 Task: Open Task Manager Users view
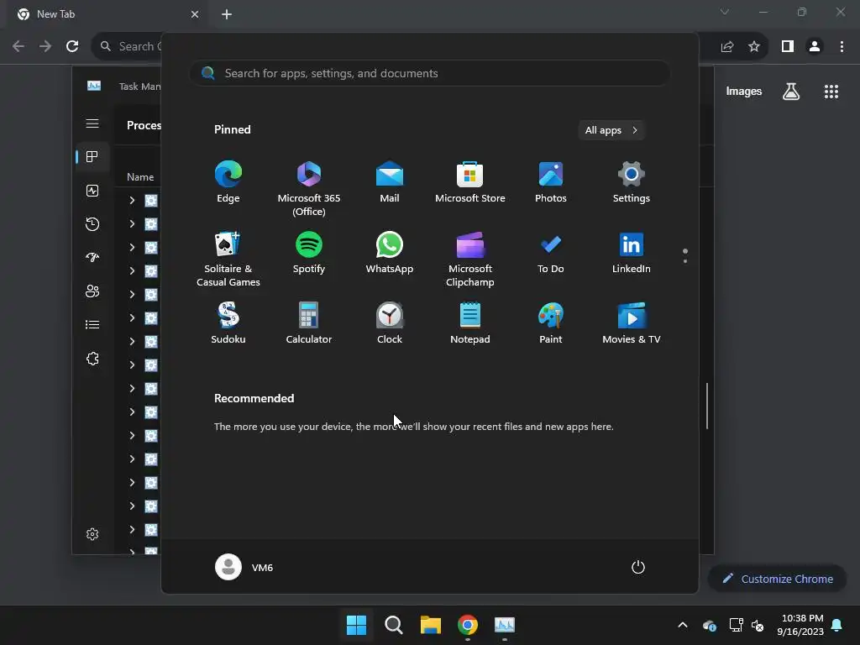92,291
